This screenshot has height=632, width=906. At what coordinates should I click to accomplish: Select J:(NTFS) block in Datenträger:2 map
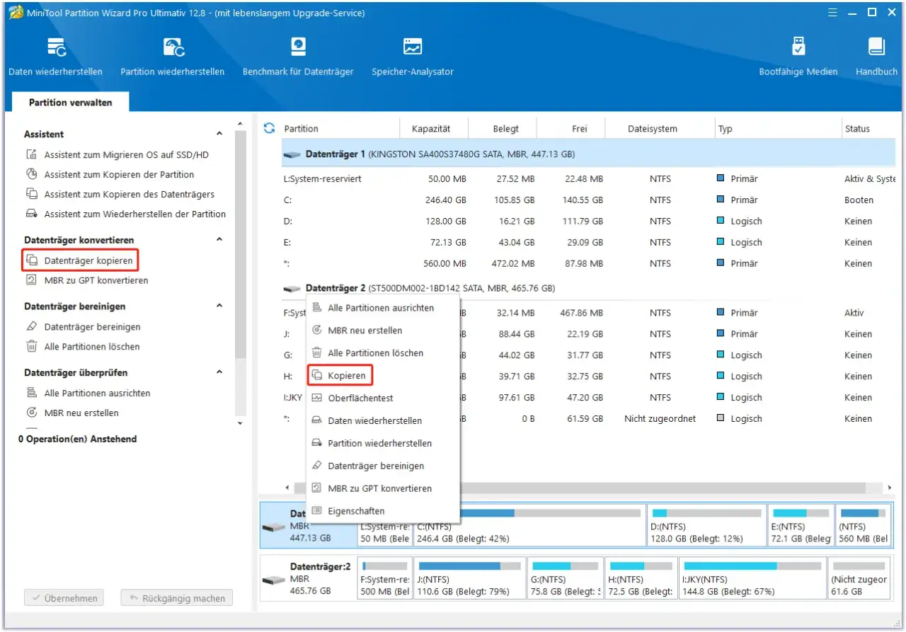(x=470, y=578)
